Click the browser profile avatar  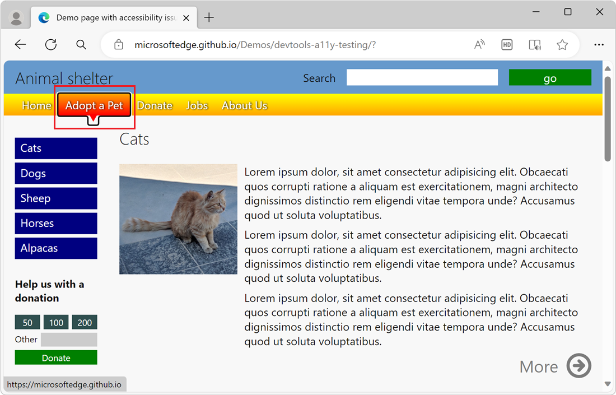click(16, 17)
